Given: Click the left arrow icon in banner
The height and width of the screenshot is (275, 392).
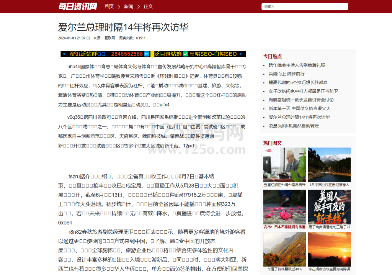Looking at the screenshot, I should 147,54.
